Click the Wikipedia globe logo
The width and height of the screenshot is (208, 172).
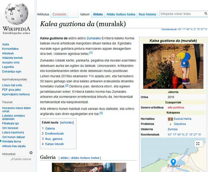pyautogui.click(x=16, y=14)
